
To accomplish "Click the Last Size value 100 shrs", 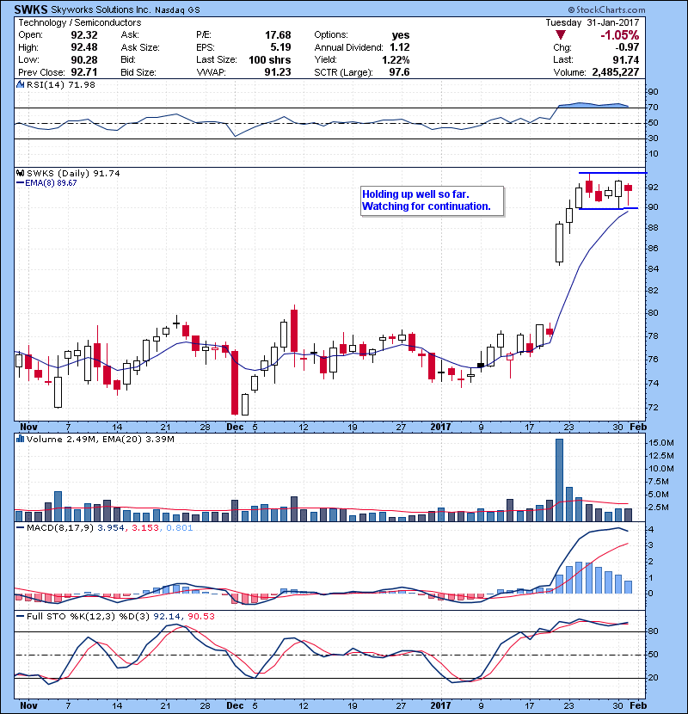I will point(269,59).
